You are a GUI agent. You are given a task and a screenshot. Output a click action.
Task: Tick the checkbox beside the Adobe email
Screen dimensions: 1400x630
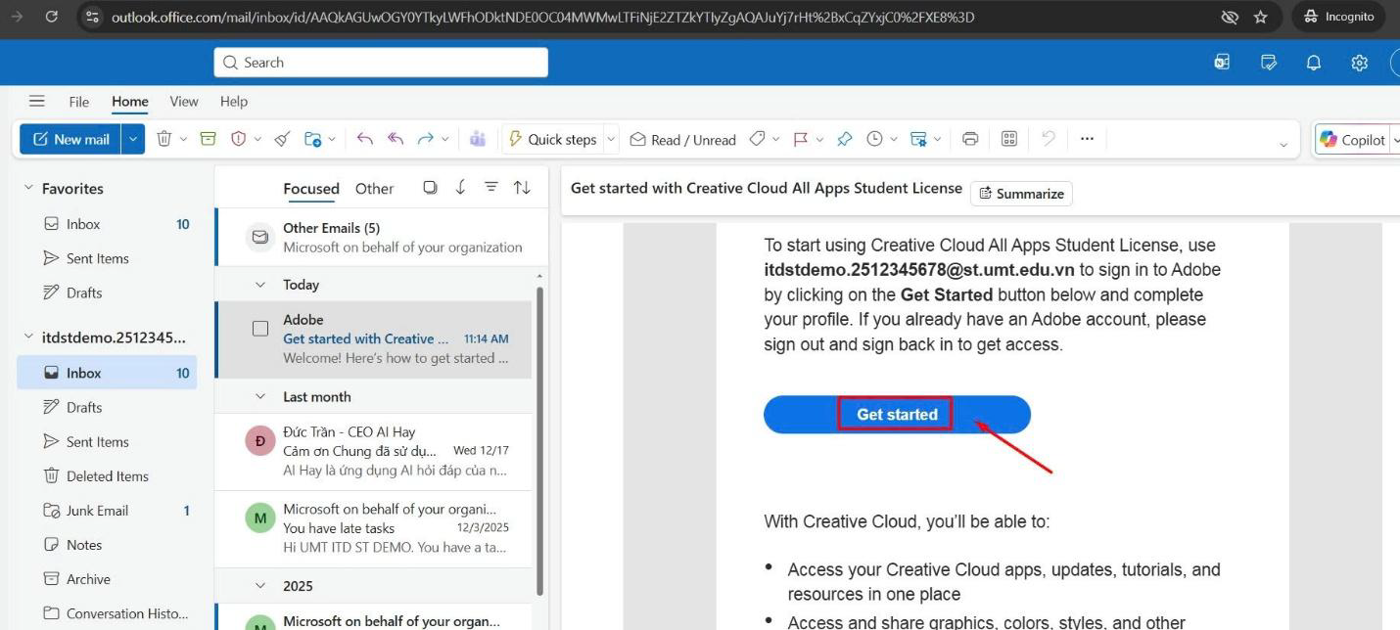tap(260, 329)
